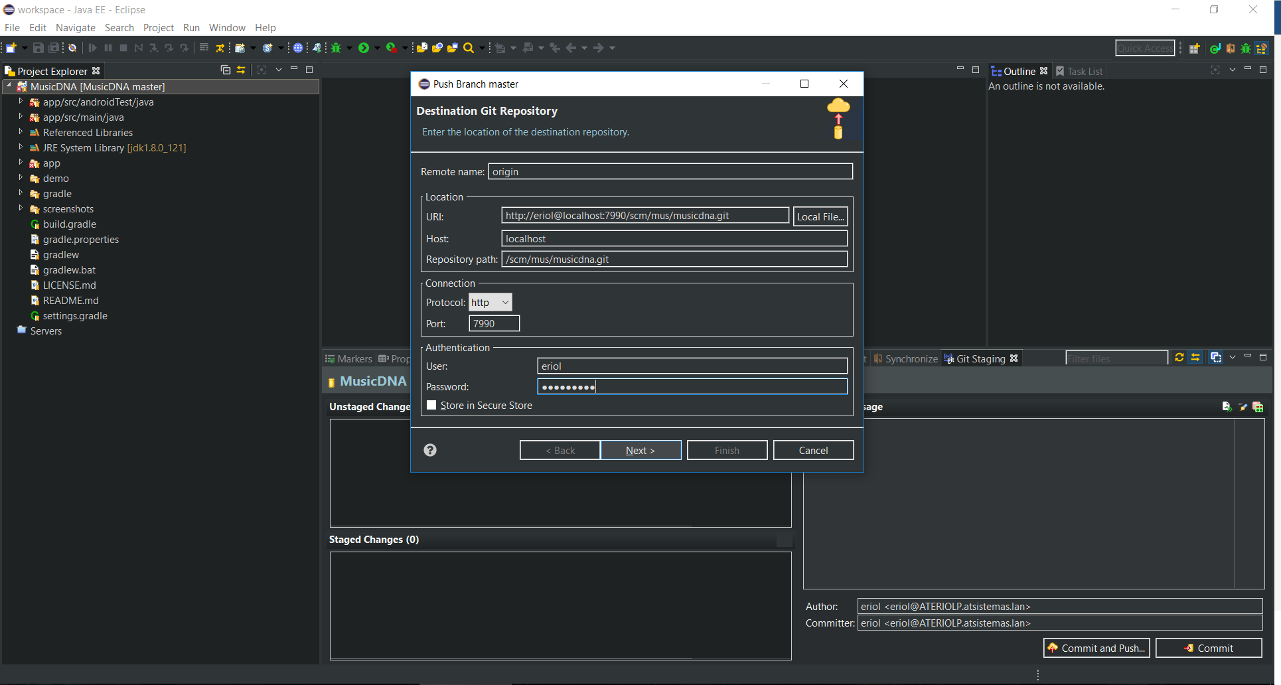Click the Local File... button
1281x685 pixels.
pyautogui.click(x=820, y=216)
